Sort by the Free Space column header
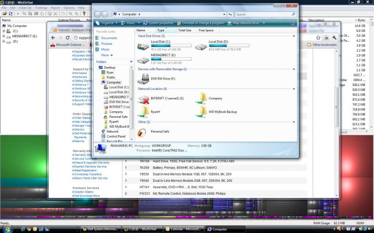 (206, 30)
